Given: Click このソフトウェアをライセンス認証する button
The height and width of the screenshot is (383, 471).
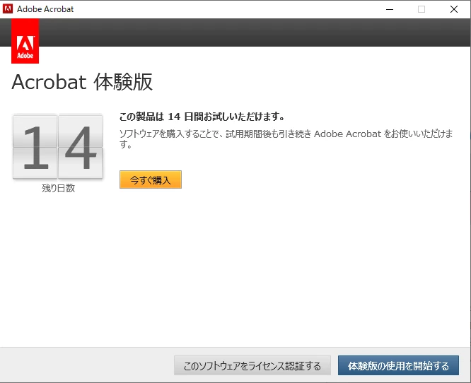Looking at the screenshot, I should click(x=252, y=365).
